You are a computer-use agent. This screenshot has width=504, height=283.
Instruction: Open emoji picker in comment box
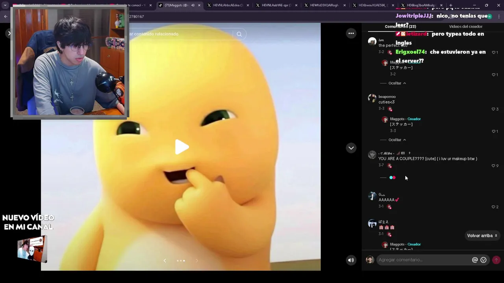[484, 260]
